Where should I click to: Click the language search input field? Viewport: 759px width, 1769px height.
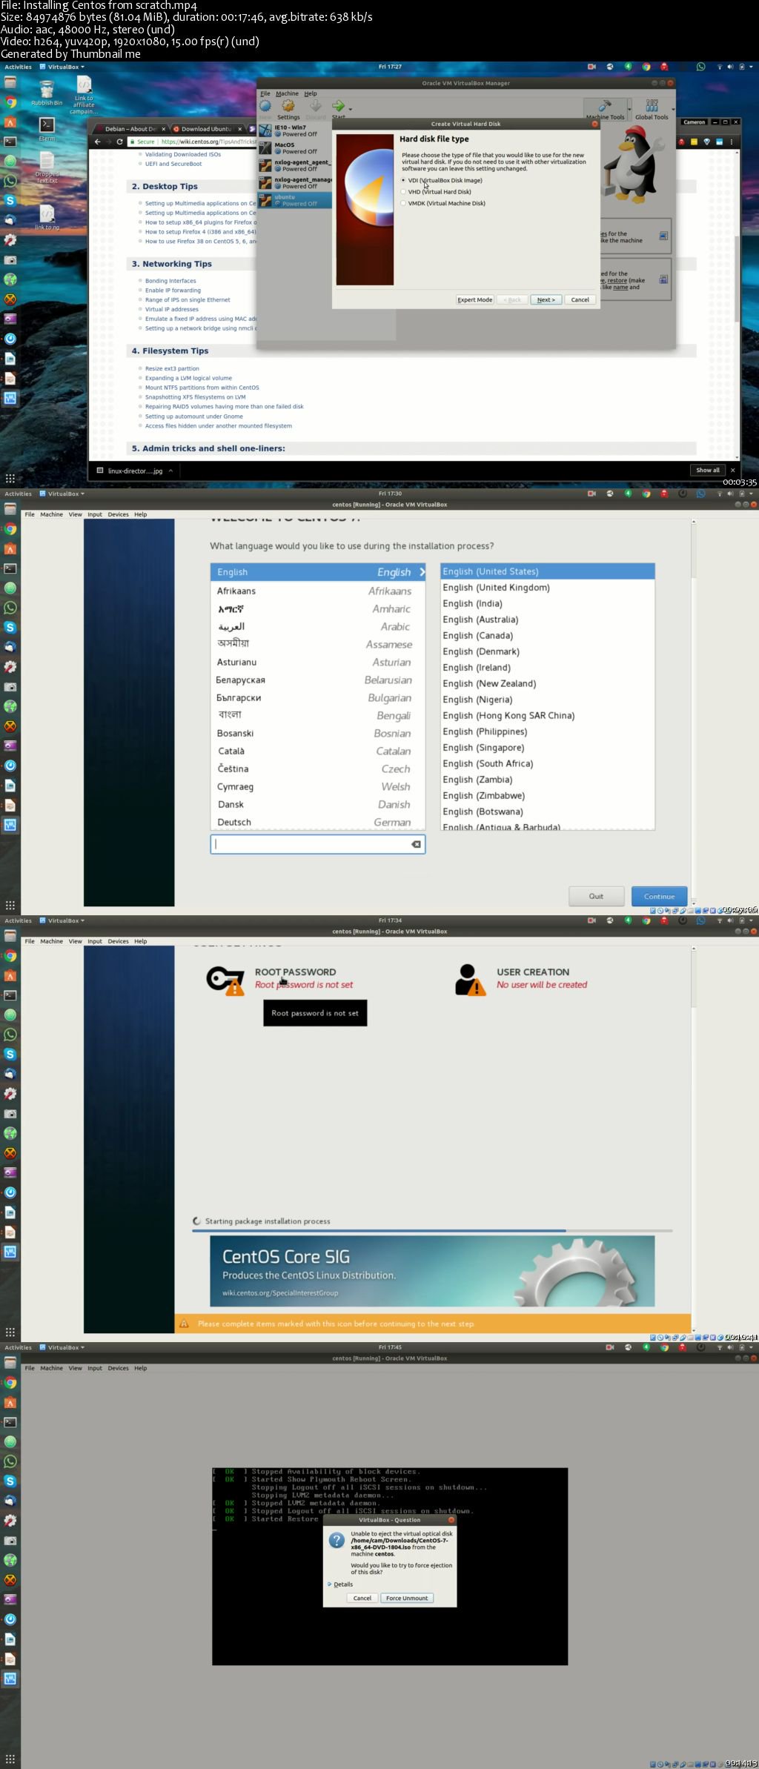click(317, 844)
